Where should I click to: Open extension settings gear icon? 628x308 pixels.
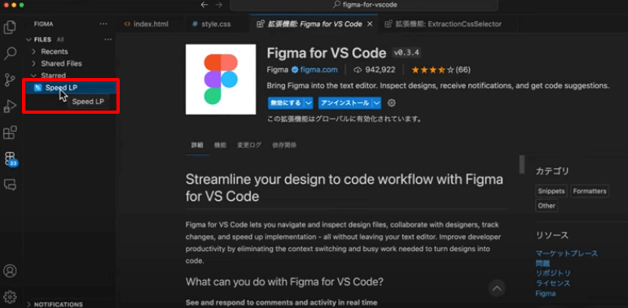click(x=392, y=103)
